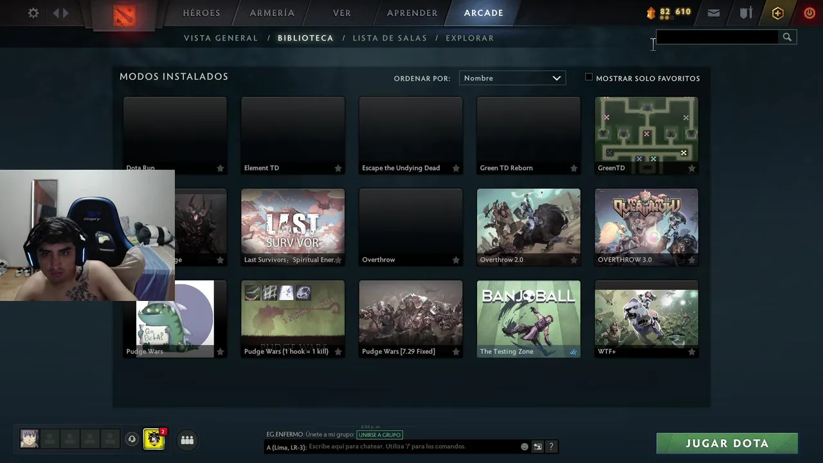
Task: Open the Aprender tab
Action: pos(412,13)
